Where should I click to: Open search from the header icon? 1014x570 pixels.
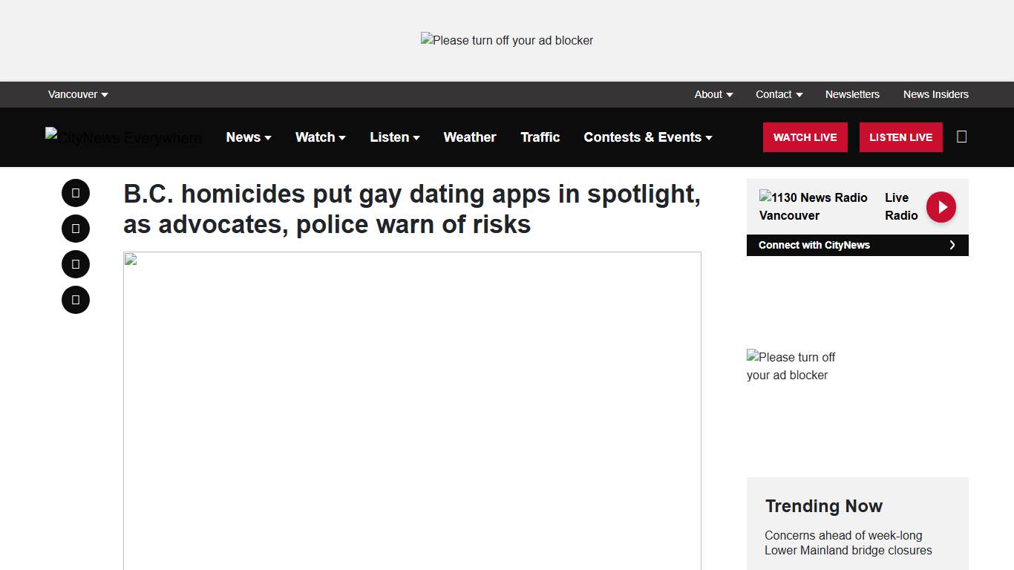point(961,137)
